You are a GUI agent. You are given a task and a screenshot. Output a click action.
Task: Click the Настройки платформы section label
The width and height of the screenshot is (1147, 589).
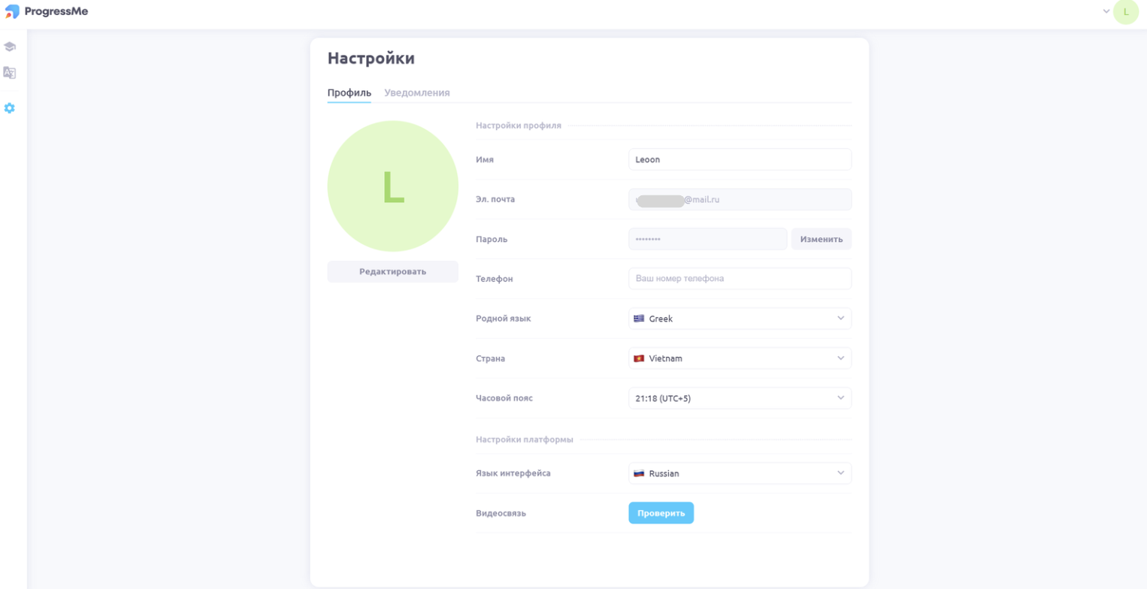(x=525, y=439)
